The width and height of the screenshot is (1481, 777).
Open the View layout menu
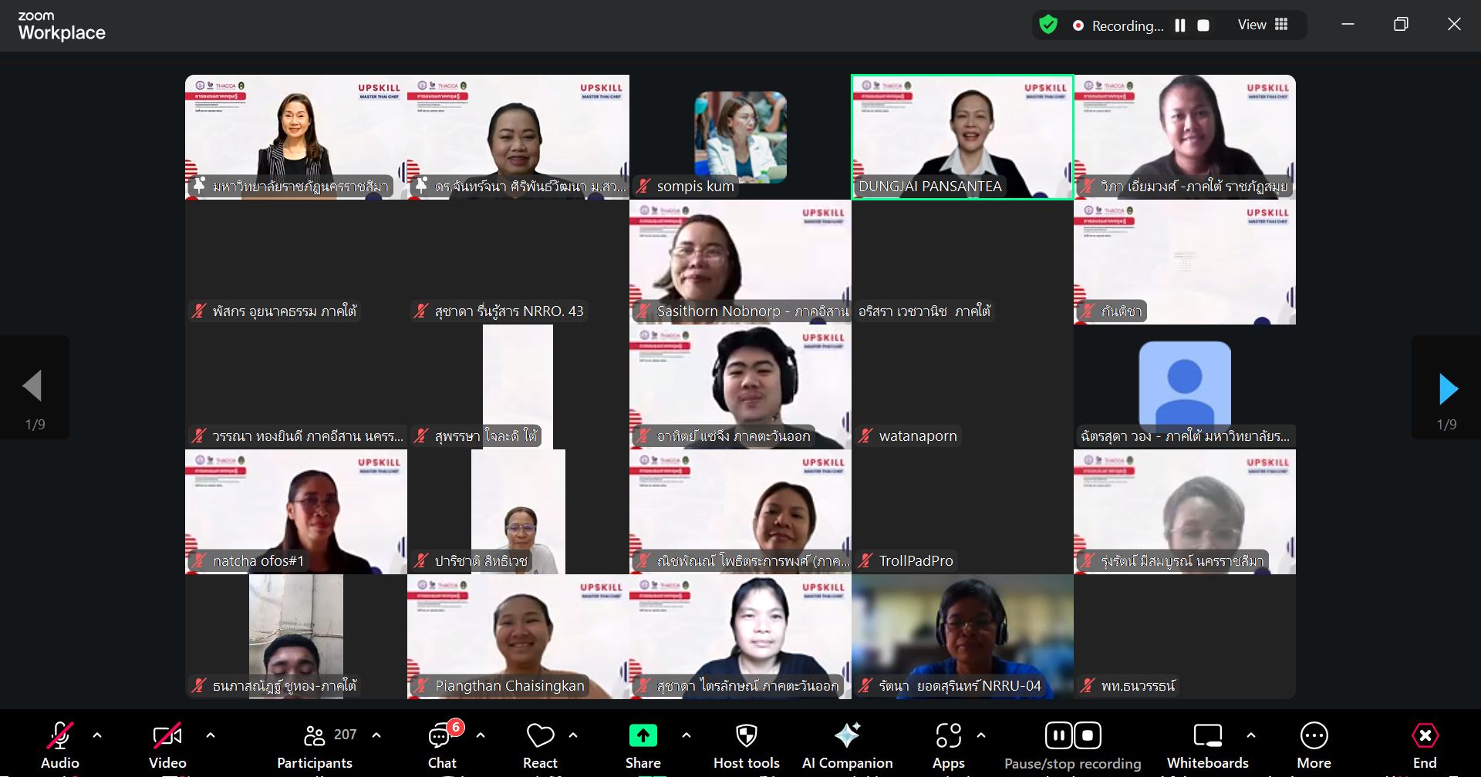(x=1263, y=25)
